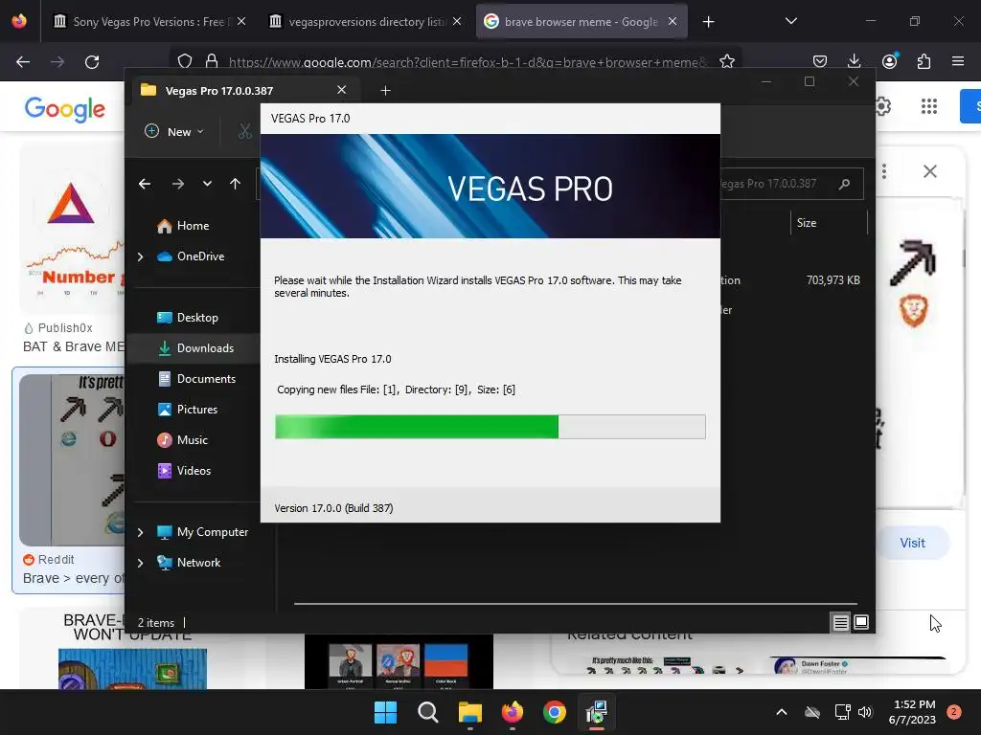981x735 pixels.
Task: Open the image preview three-dot menu
Action: pyautogui.click(x=883, y=171)
